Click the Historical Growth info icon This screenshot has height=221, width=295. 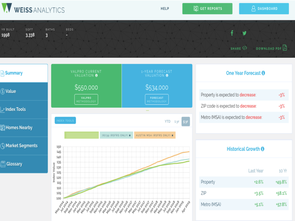262,149
